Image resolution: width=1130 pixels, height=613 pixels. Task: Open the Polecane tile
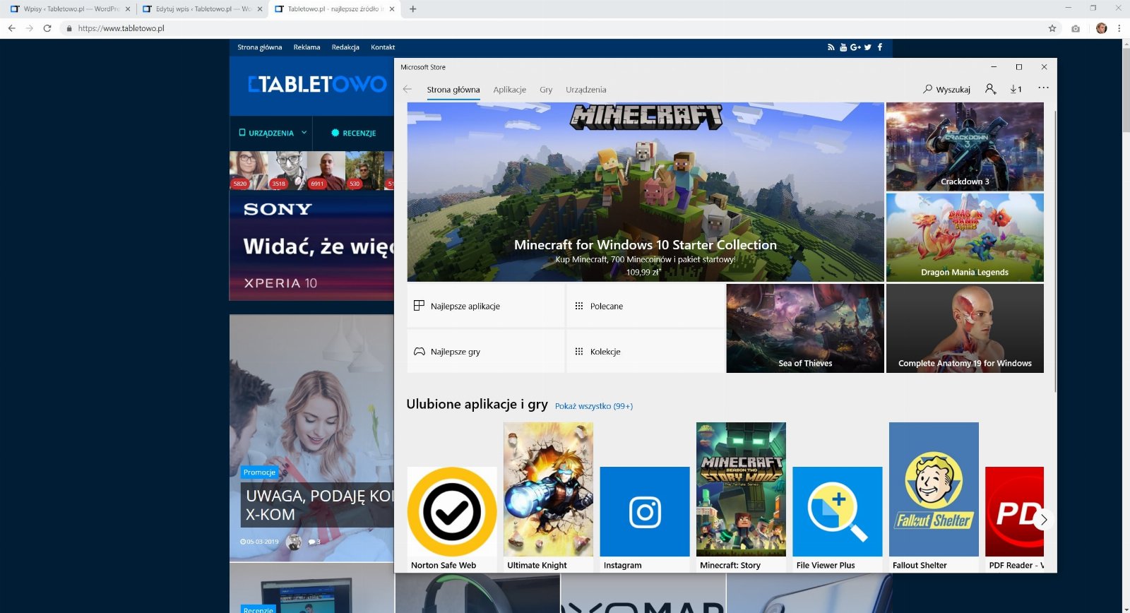(x=646, y=306)
